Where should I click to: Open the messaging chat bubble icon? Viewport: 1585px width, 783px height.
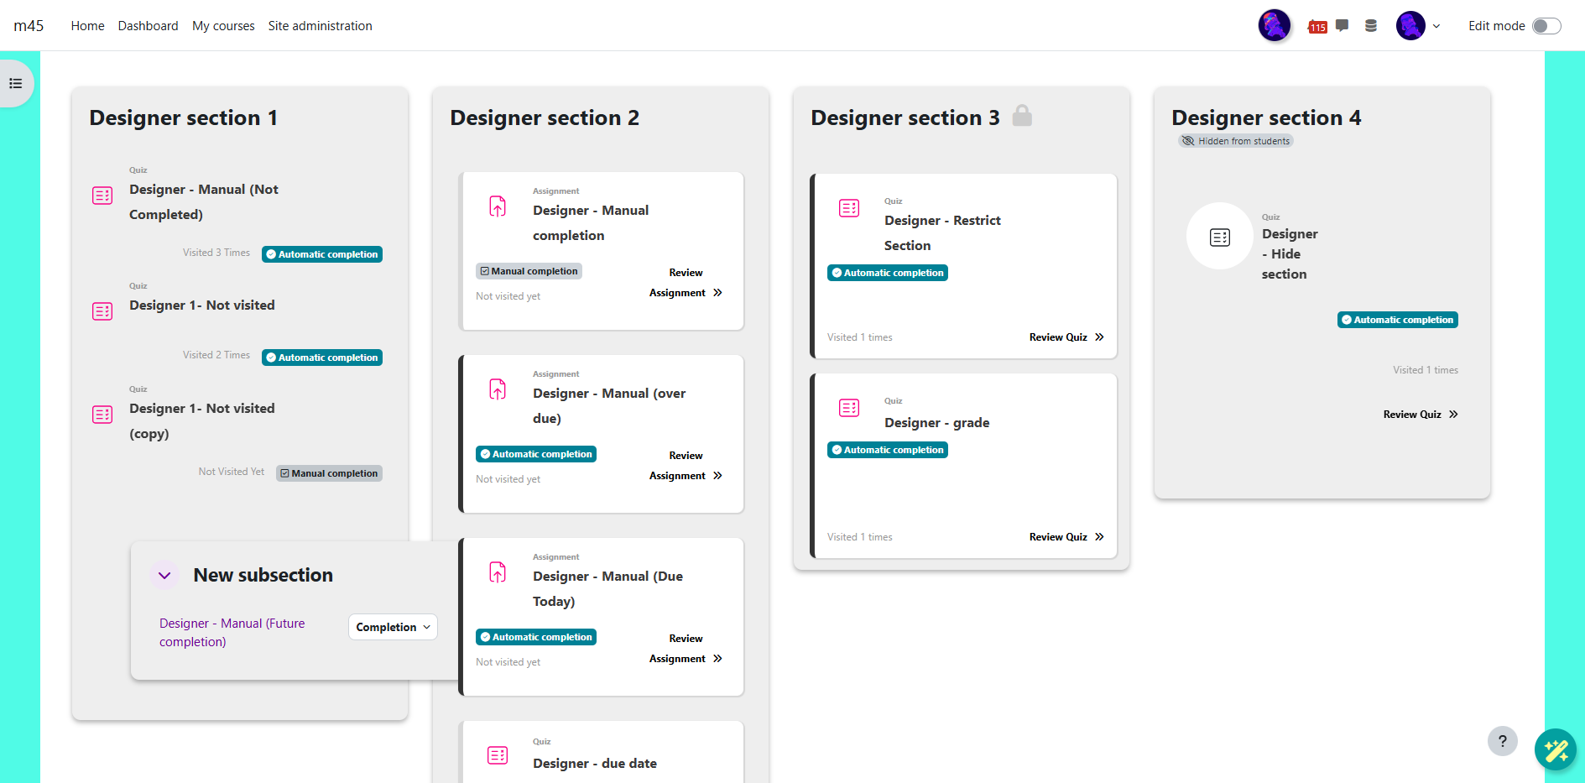(x=1343, y=25)
